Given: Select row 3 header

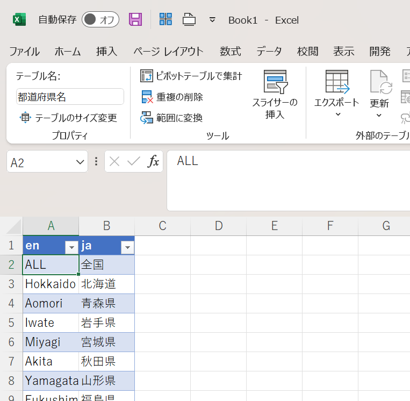Looking at the screenshot, I should [11, 284].
